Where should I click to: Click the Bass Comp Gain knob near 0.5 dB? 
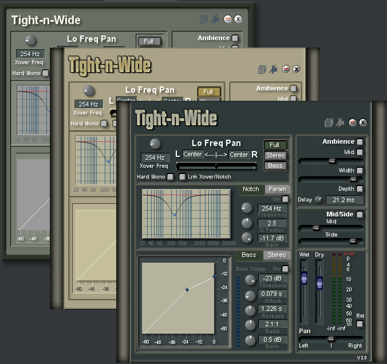[250, 341]
